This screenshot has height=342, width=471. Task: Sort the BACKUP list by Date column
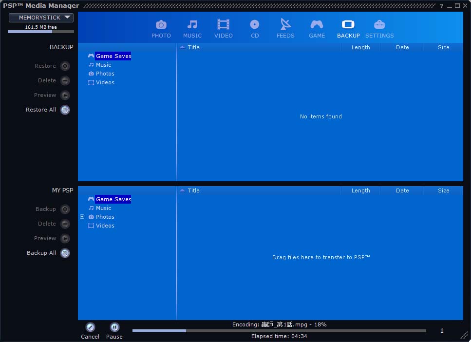[x=402, y=47]
